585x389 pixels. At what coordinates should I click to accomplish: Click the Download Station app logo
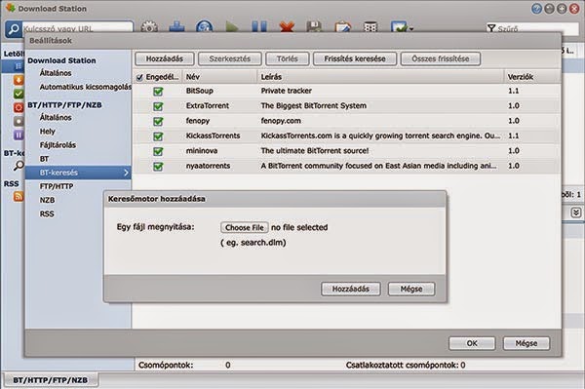(x=11, y=8)
